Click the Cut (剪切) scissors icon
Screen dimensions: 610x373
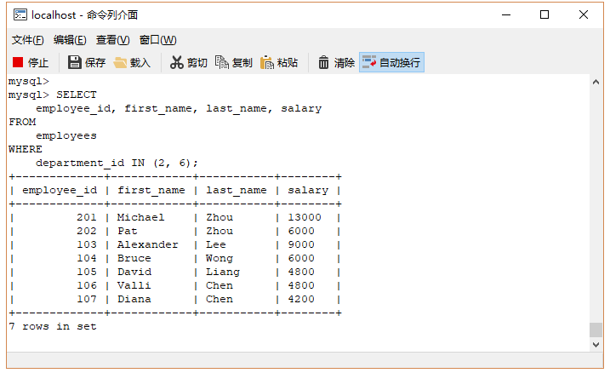(176, 62)
